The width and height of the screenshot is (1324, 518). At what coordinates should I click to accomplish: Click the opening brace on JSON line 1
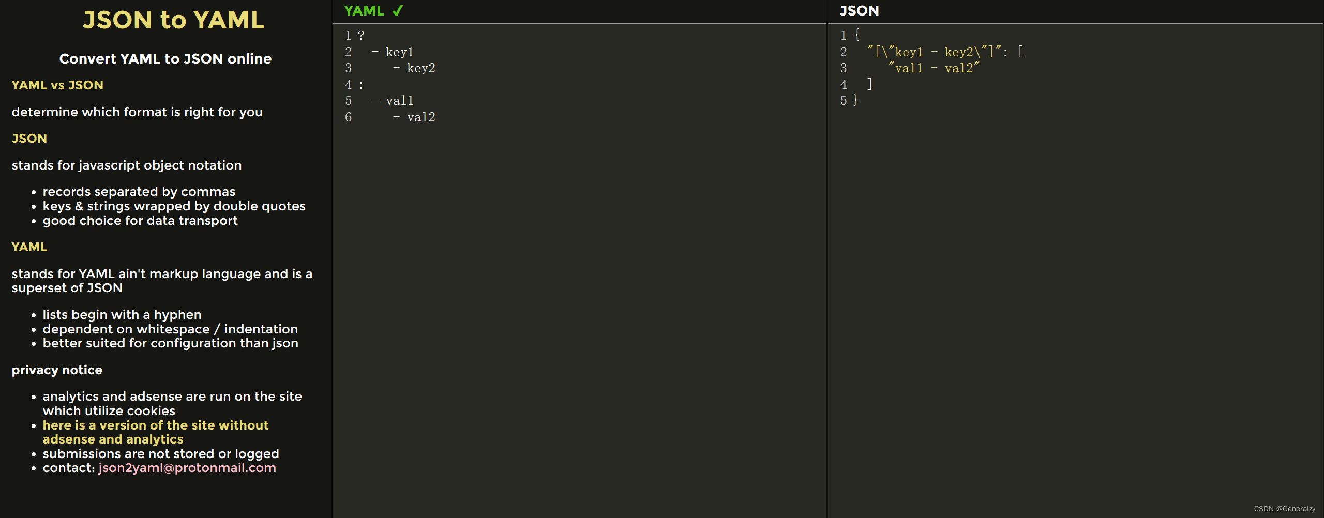(857, 35)
